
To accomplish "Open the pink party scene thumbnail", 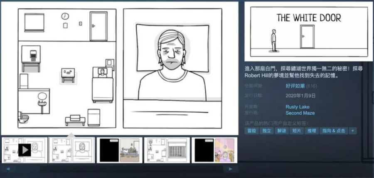I will (x=214, y=150).
